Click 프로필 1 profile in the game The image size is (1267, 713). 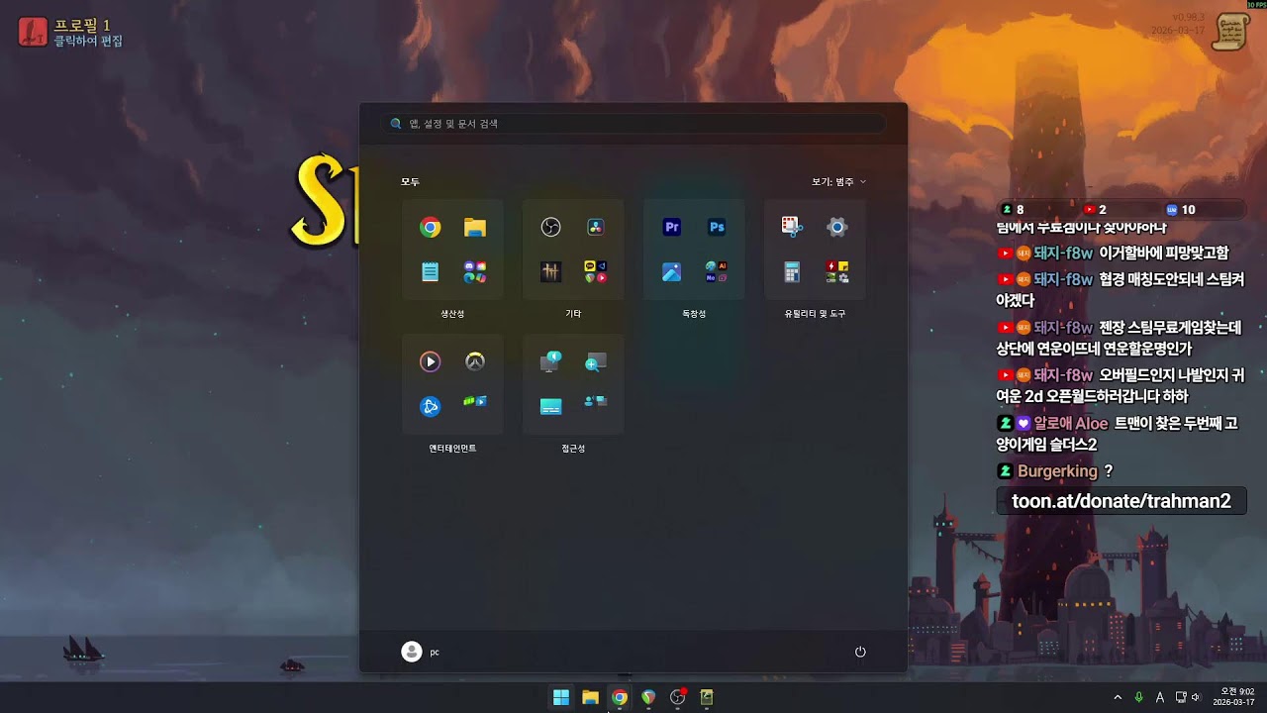[x=70, y=32]
